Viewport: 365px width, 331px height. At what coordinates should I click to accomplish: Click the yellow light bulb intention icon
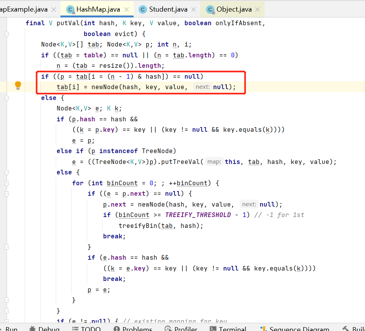coord(18,85)
